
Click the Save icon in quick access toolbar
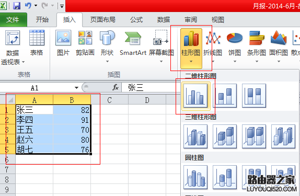point(17,6)
